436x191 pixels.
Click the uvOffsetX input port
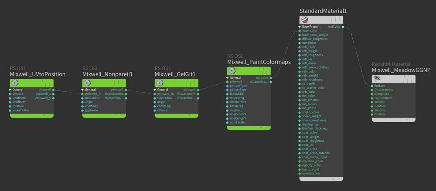pos(10,98)
